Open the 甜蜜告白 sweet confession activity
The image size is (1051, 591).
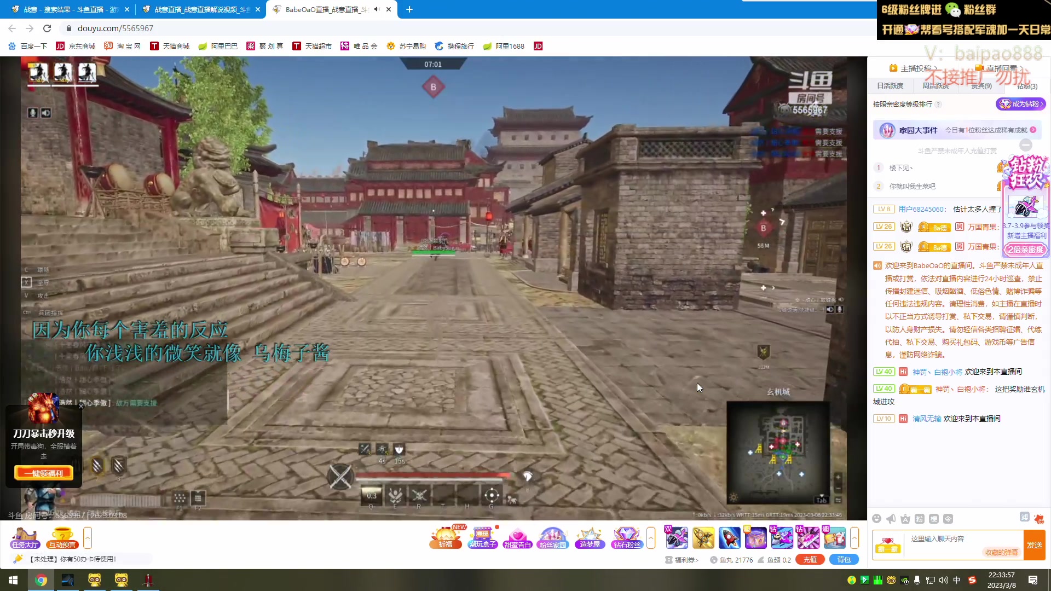click(x=517, y=538)
